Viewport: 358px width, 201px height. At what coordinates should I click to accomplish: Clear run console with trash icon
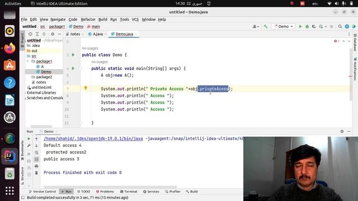pyautogui.click(x=36, y=173)
